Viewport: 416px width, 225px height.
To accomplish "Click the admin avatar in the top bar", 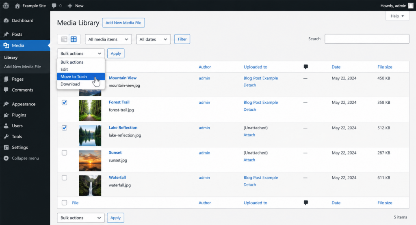I will pyautogui.click(x=410, y=6).
